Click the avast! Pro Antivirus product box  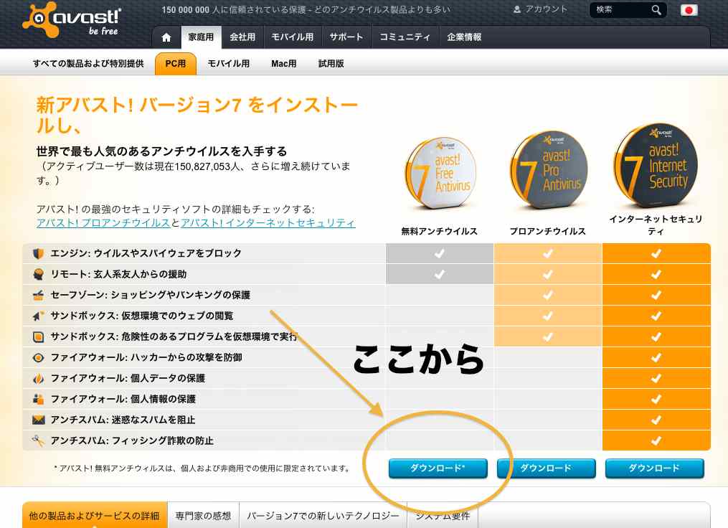coord(549,169)
